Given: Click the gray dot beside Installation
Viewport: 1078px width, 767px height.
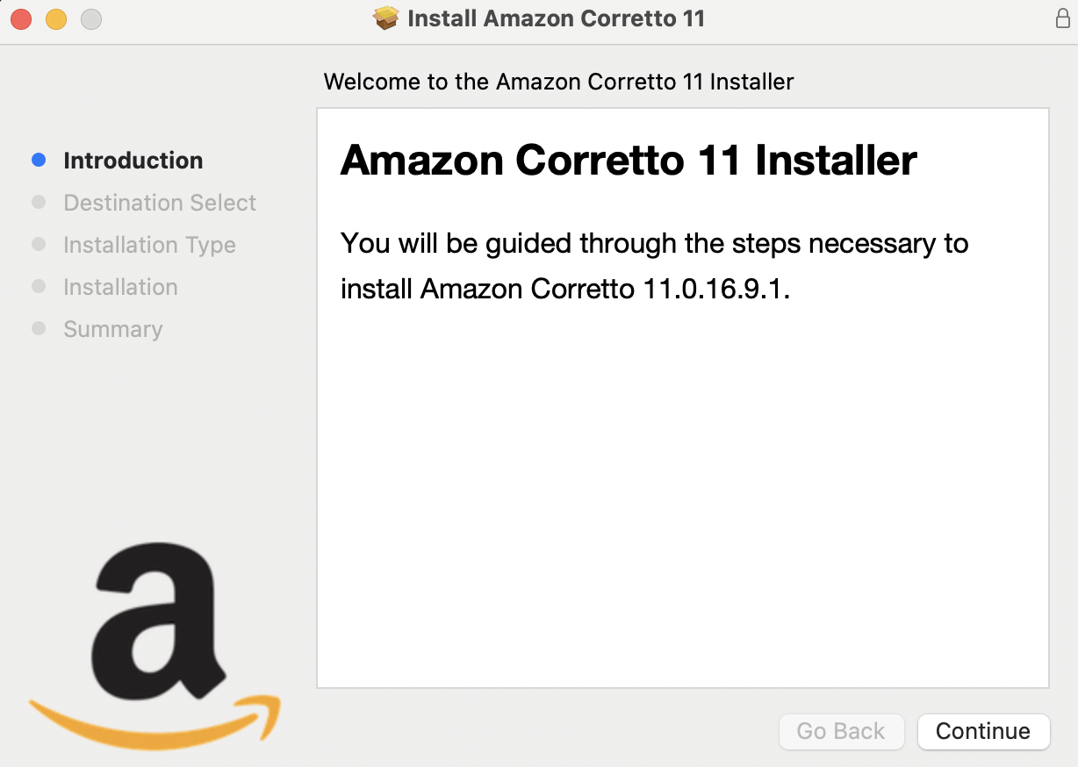Looking at the screenshot, I should point(39,287).
